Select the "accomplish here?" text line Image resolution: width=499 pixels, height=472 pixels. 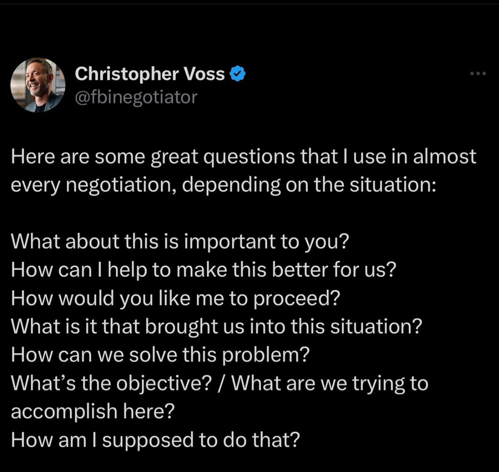point(93,411)
